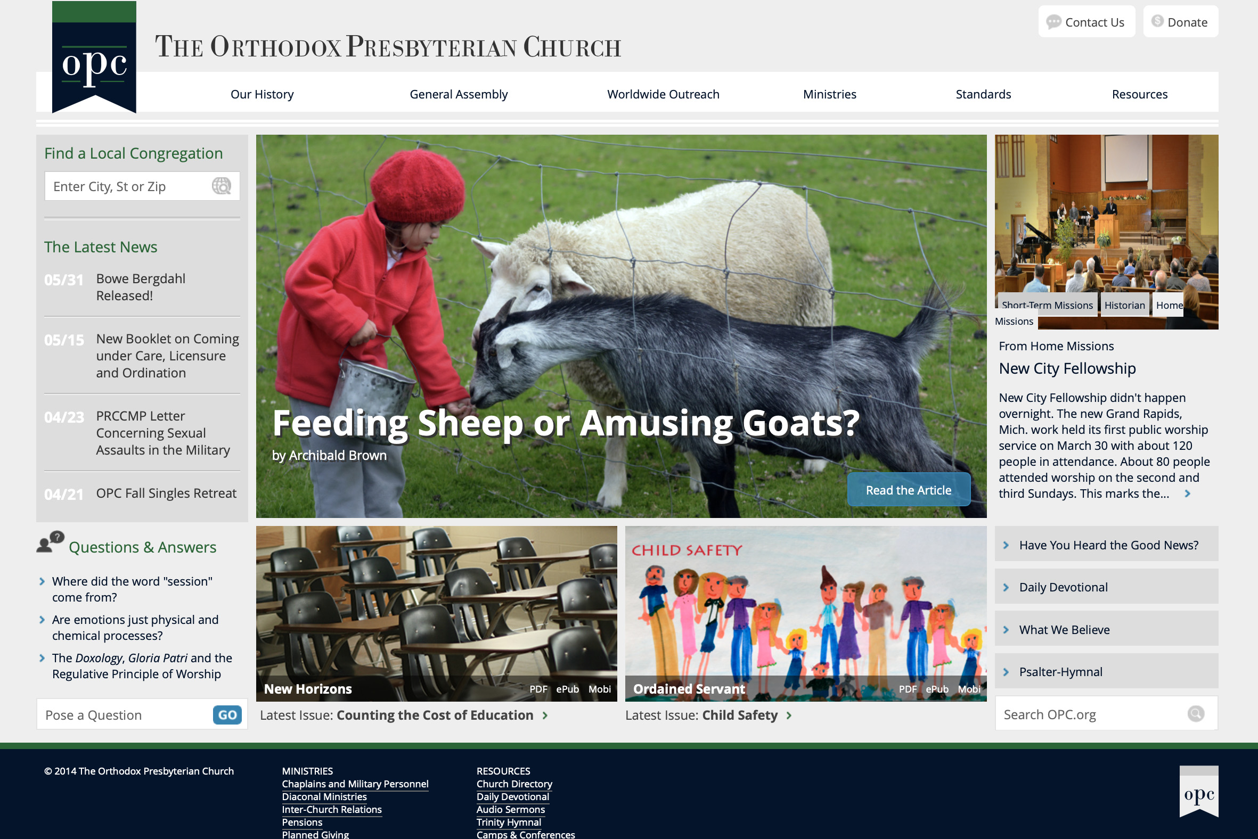
Task: Open the OPC Fall Singles Retreat news
Action: click(166, 493)
